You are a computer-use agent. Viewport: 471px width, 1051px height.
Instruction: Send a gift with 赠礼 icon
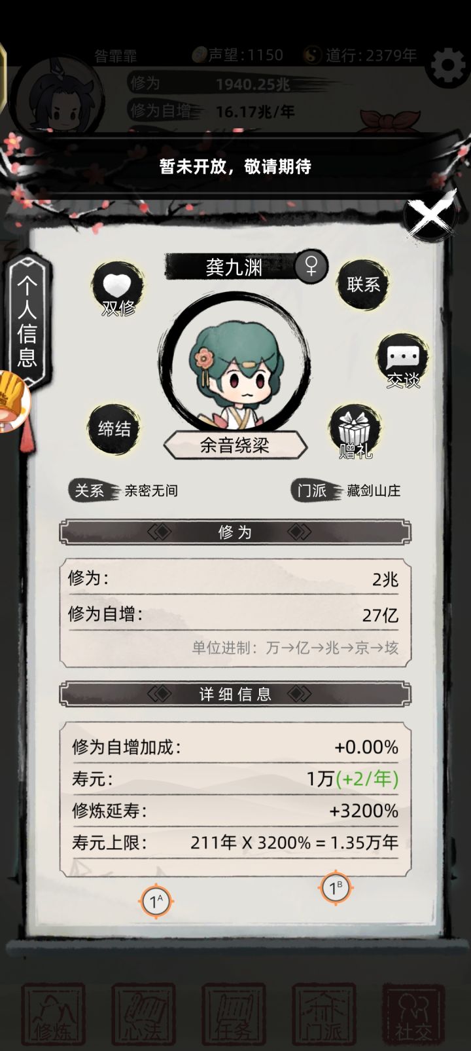pyautogui.click(x=355, y=432)
